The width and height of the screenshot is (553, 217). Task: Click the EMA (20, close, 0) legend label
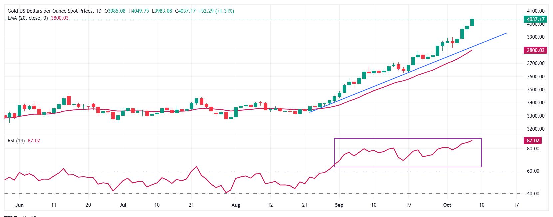(x=28, y=18)
